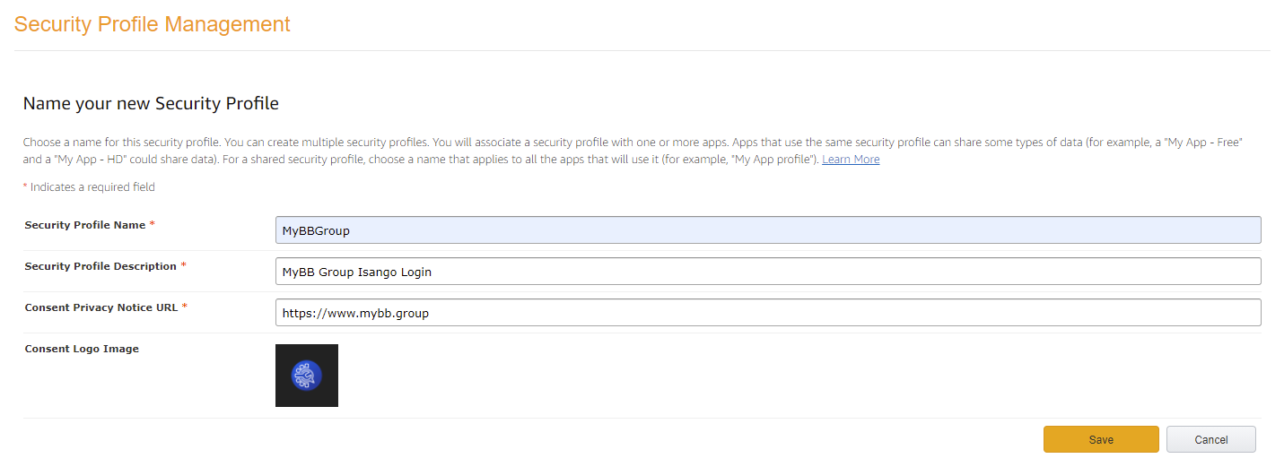The height and width of the screenshot is (467, 1284).
Task: Click the Security Profile Description label
Action: click(x=100, y=266)
